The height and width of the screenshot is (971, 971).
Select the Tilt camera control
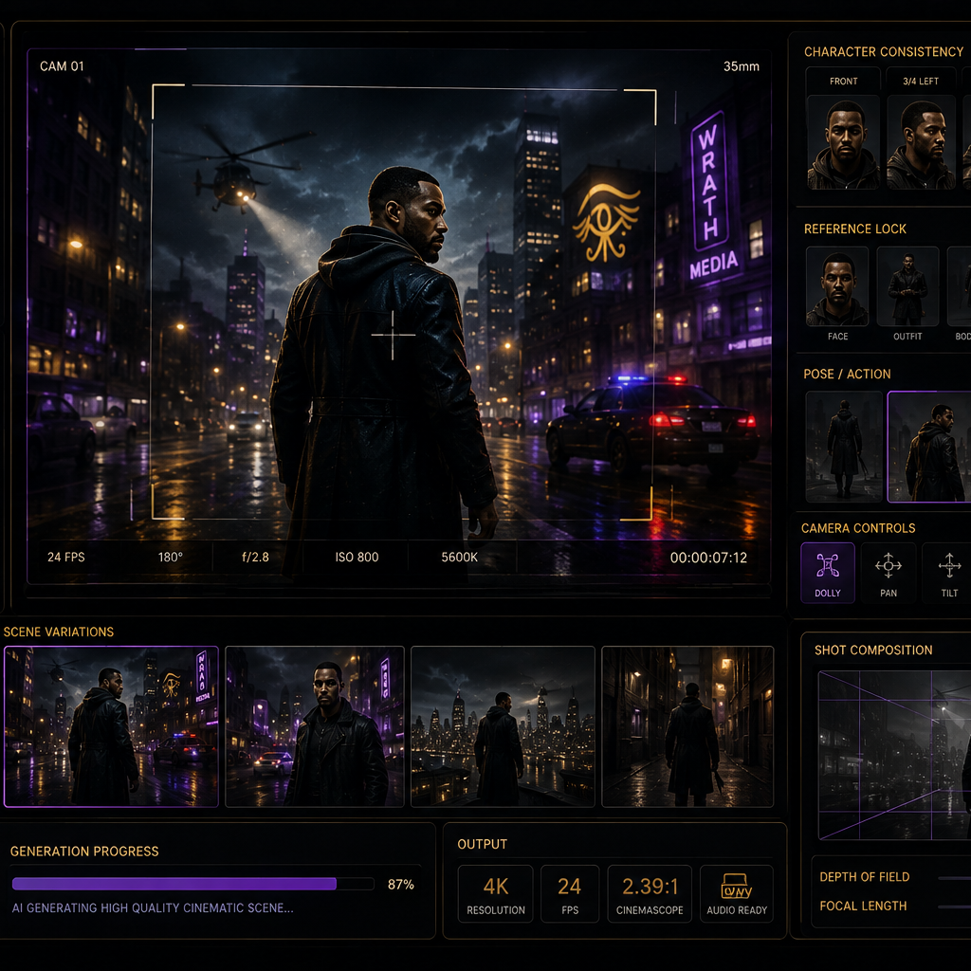(948, 572)
